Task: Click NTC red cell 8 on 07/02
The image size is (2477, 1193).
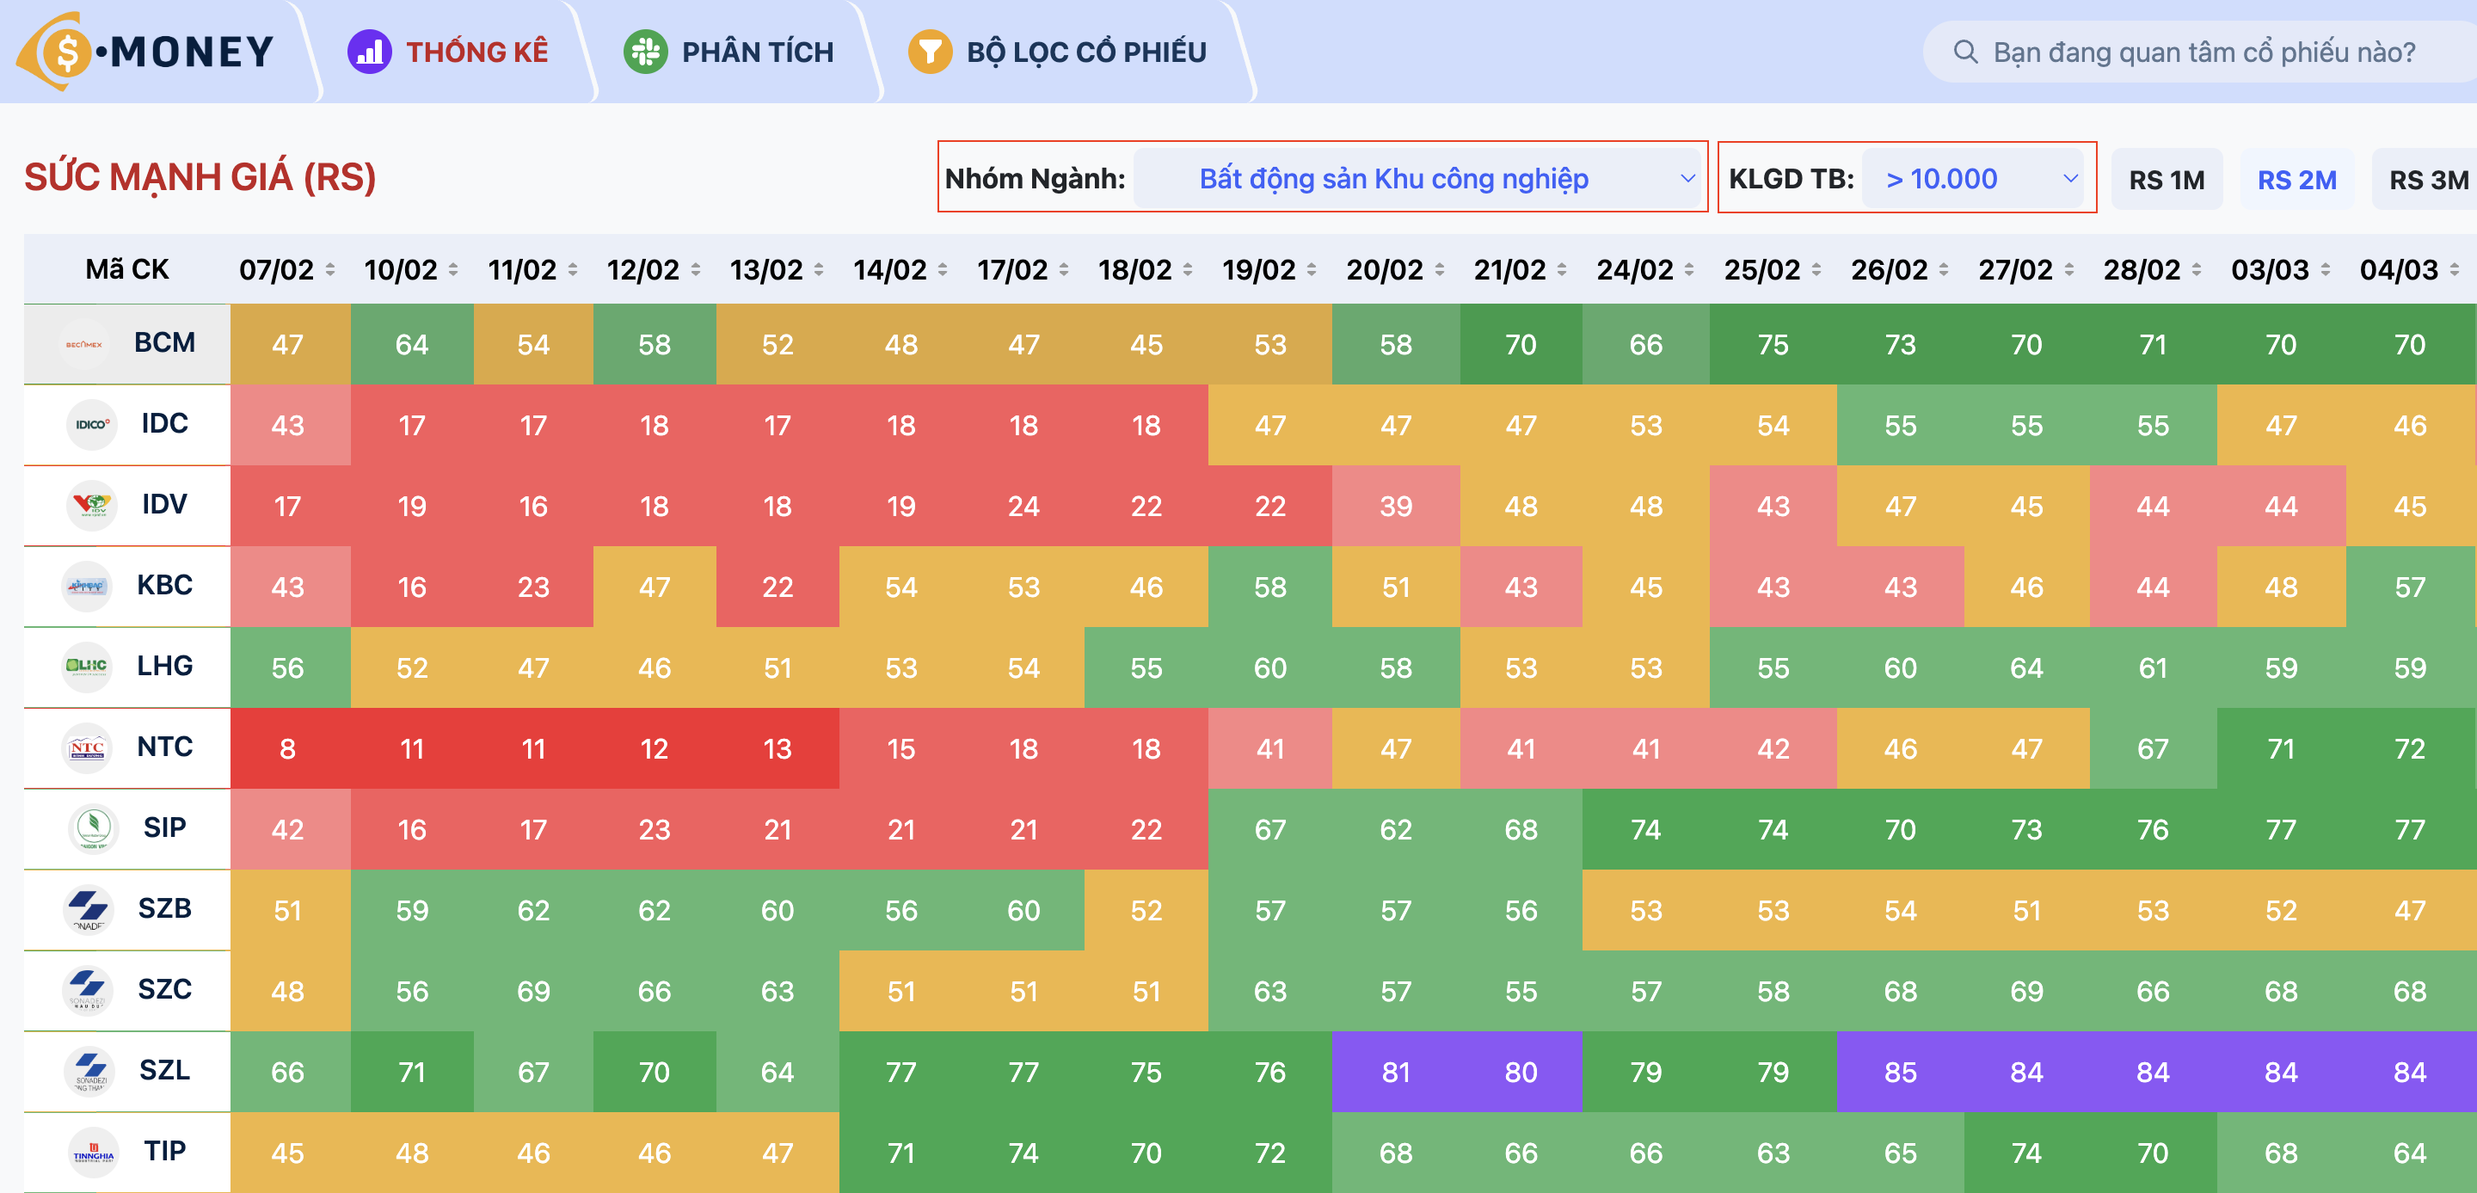Action: [291, 749]
